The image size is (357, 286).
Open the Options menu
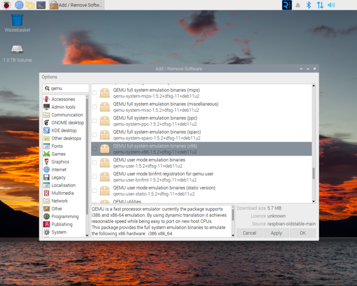pos(49,77)
